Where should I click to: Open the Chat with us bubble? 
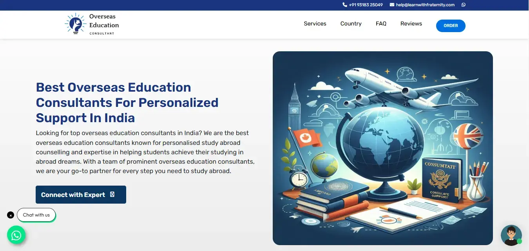(x=36, y=215)
